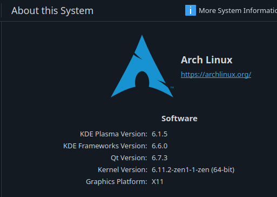Click the Arch Linux logo
The image size is (277, 197).
[142, 66]
